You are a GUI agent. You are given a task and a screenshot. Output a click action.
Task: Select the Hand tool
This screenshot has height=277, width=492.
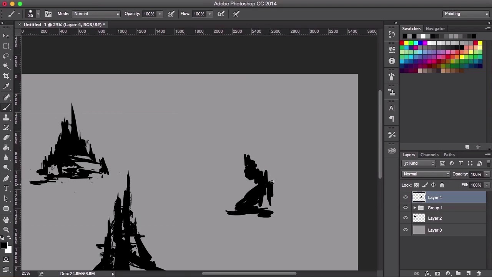point(6,219)
